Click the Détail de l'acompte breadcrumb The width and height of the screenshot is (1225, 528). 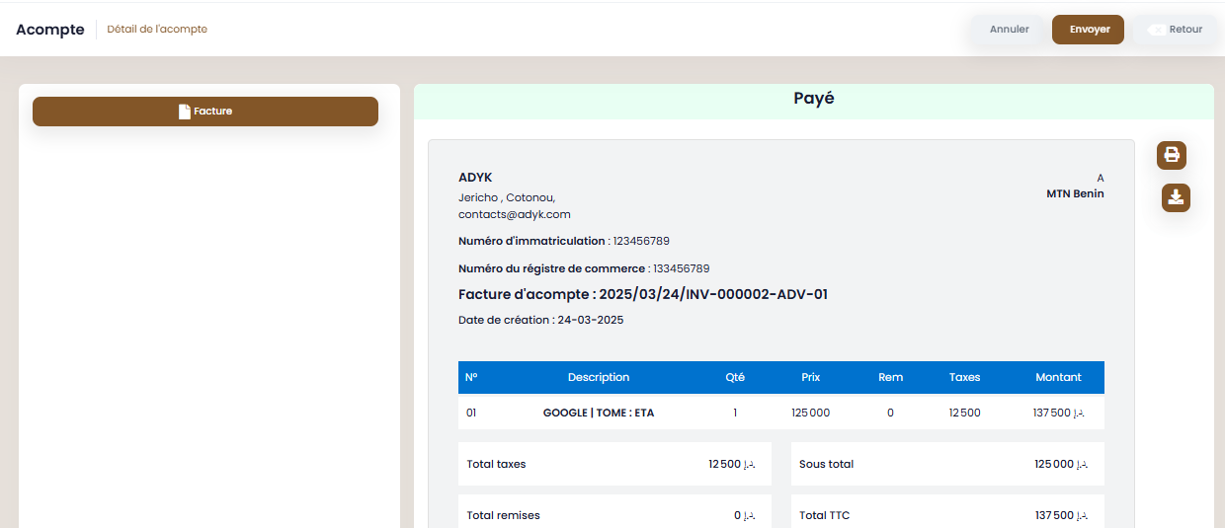coord(157,30)
